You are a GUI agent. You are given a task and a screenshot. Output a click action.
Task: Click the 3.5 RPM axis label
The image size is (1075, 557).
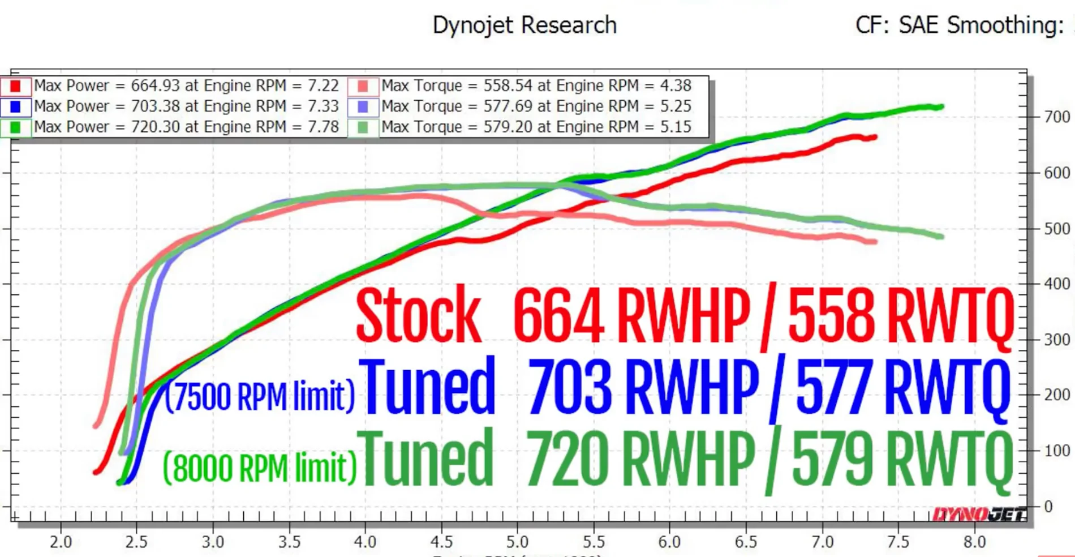coord(289,542)
